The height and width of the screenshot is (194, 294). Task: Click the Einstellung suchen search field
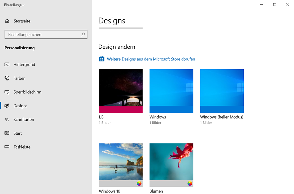pos(43,35)
